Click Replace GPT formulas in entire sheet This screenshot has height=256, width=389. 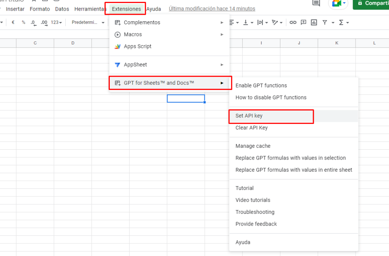point(294,170)
